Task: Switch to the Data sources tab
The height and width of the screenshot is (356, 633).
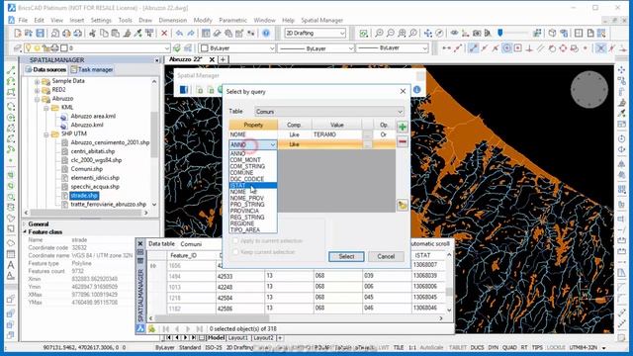Action: coord(45,70)
